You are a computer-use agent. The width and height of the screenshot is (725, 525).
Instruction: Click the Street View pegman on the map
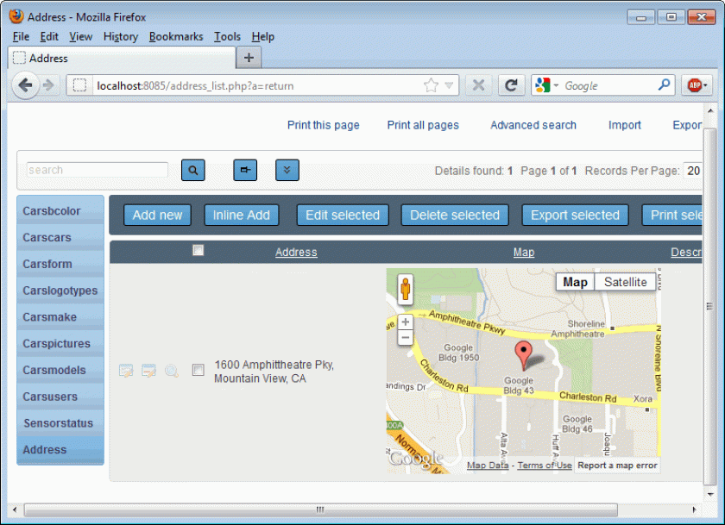(405, 290)
